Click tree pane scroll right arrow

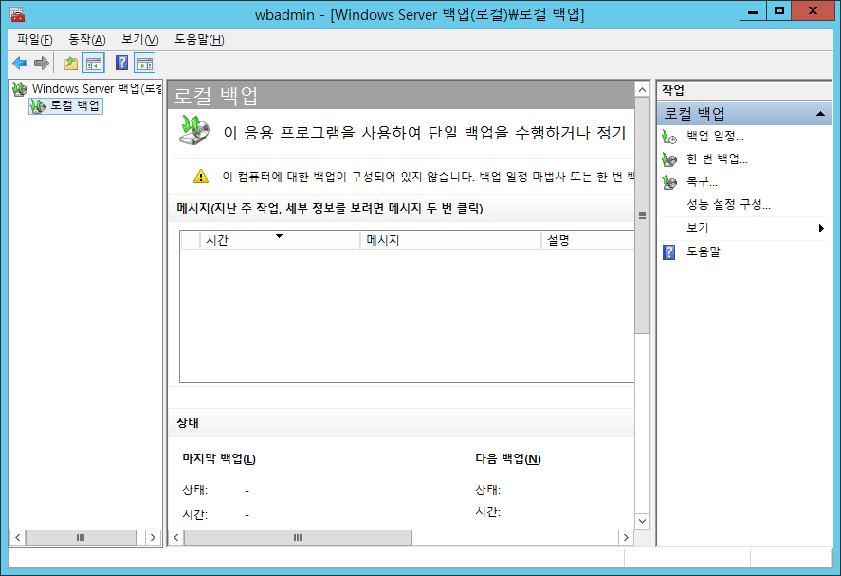click(x=153, y=537)
